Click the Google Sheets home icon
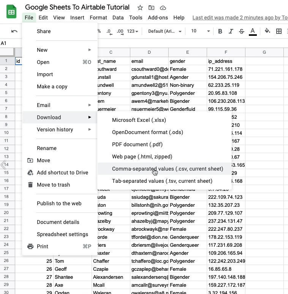This screenshot has width=288, height=294. click(11, 12)
